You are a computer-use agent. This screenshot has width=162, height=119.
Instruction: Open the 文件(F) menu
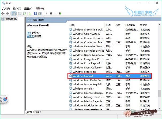coord(6,9)
